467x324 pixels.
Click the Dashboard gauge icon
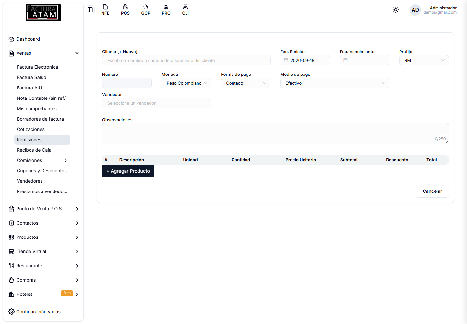(x=11, y=39)
